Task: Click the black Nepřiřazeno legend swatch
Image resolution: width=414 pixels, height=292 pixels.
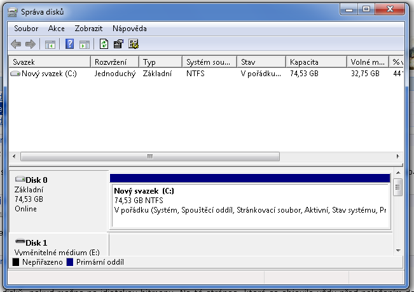Action: [16, 262]
